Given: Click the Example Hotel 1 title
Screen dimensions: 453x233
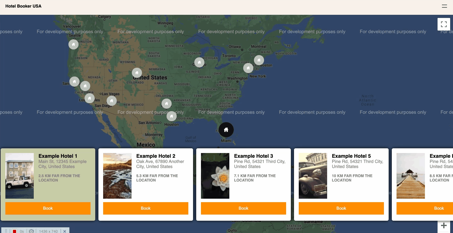Looking at the screenshot, I should pos(58,156).
